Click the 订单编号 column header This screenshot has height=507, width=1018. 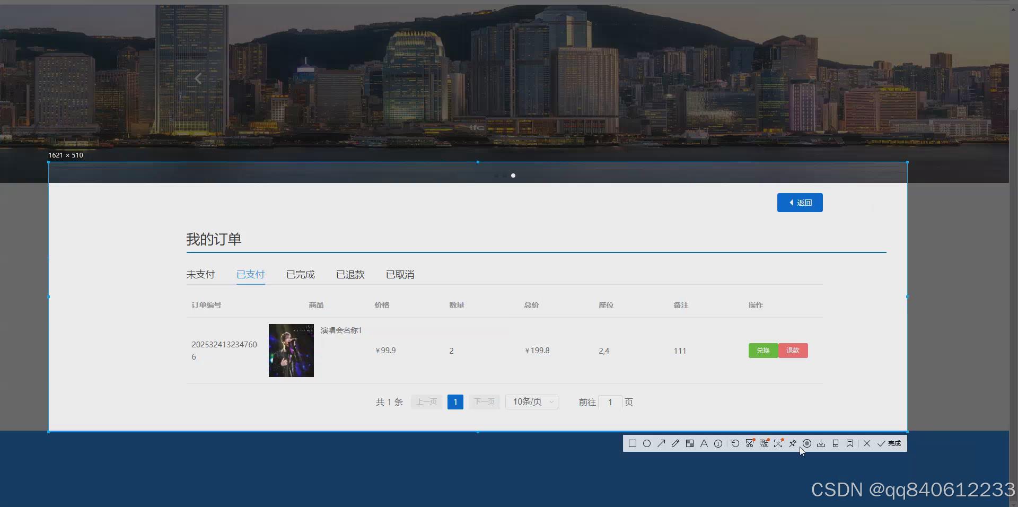pos(206,305)
